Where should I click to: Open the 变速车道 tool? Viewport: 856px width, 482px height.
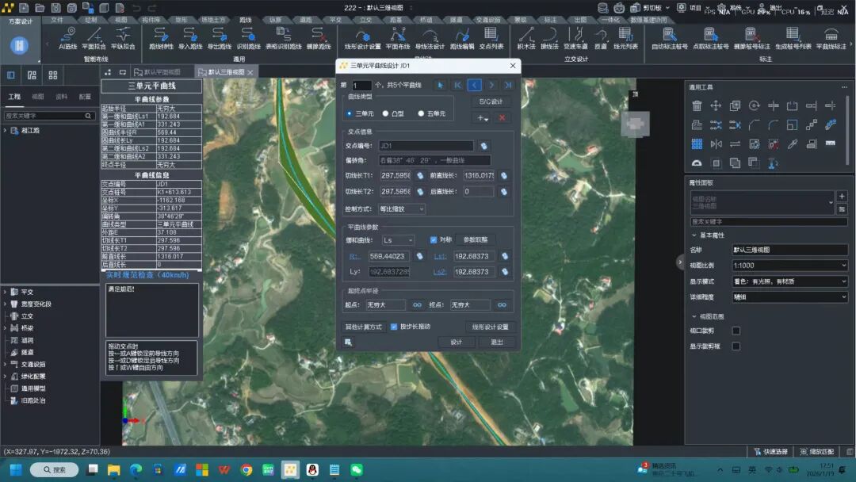pyautogui.click(x=575, y=38)
